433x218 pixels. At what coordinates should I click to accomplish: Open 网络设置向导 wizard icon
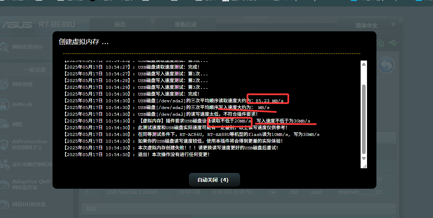coord(5,47)
